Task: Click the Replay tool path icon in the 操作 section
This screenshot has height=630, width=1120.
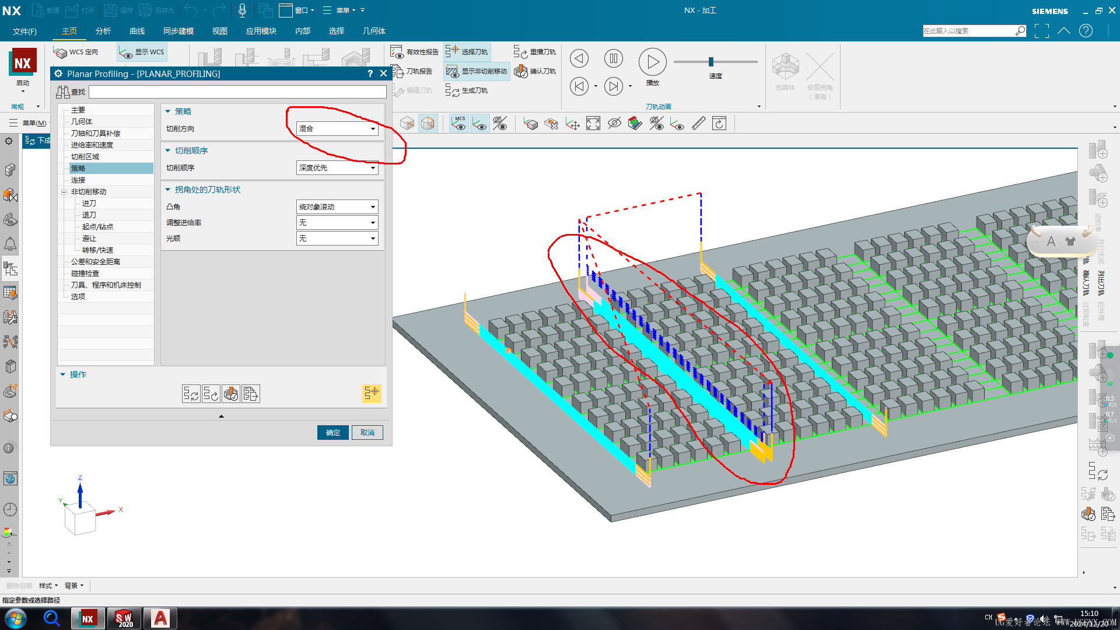Action: [x=211, y=394]
